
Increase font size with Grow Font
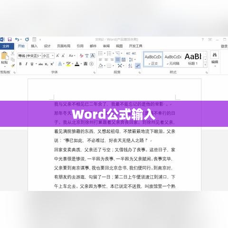click(x=57, y=56)
